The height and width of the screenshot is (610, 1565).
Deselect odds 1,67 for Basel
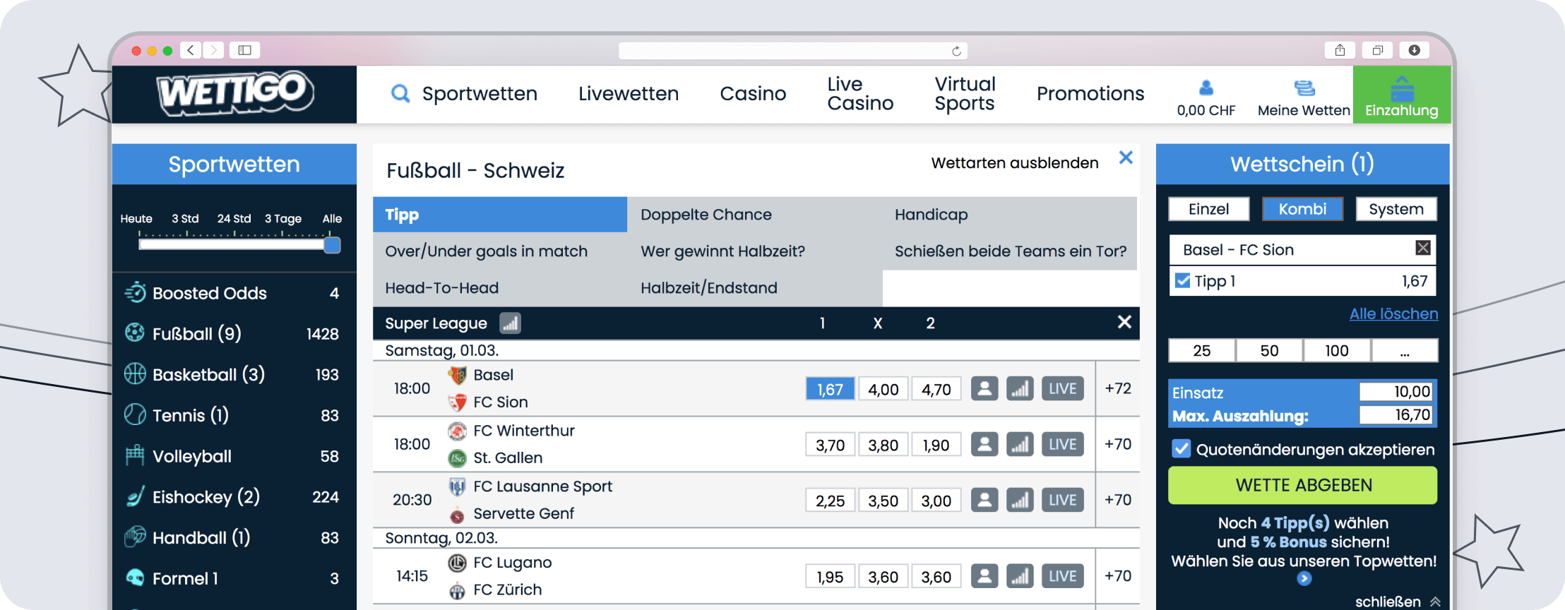(x=830, y=389)
